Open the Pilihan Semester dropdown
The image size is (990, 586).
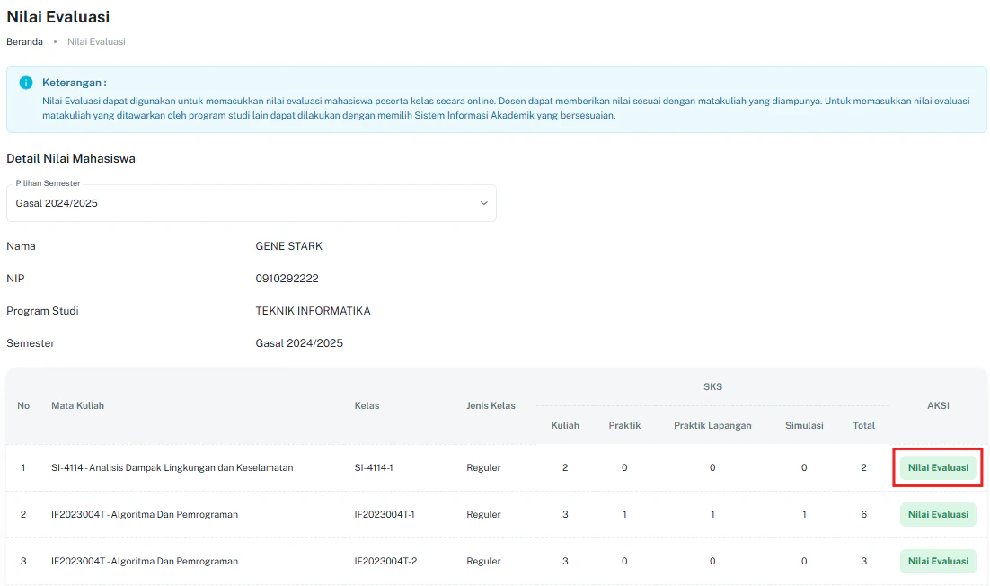pos(252,203)
